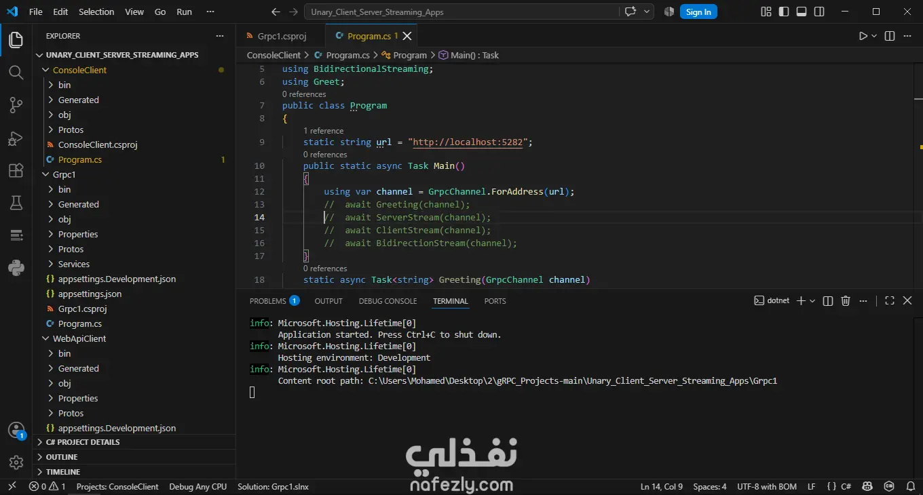Open the Selection menu
The height and width of the screenshot is (495, 923).
tap(96, 12)
